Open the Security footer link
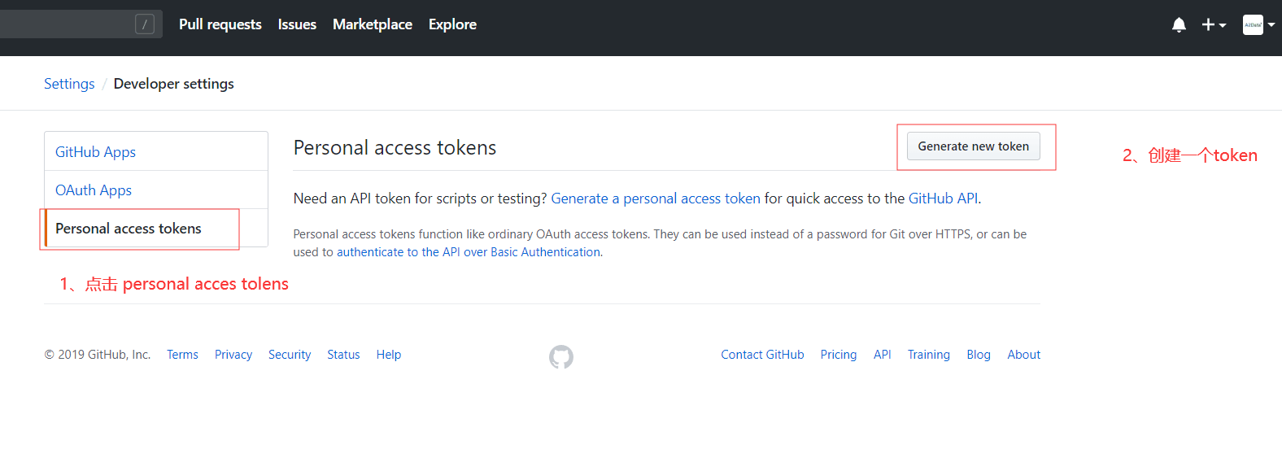The width and height of the screenshot is (1282, 458). 290,355
